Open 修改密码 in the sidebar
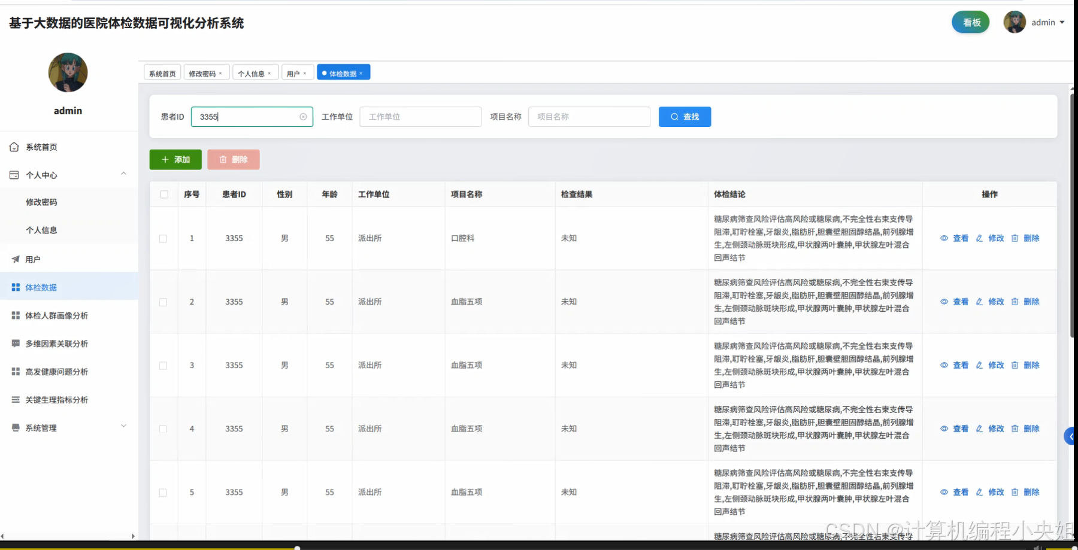Image resolution: width=1078 pixels, height=550 pixels. 41,202
